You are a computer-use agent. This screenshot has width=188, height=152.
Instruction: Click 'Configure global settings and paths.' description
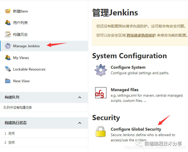coord(140,73)
